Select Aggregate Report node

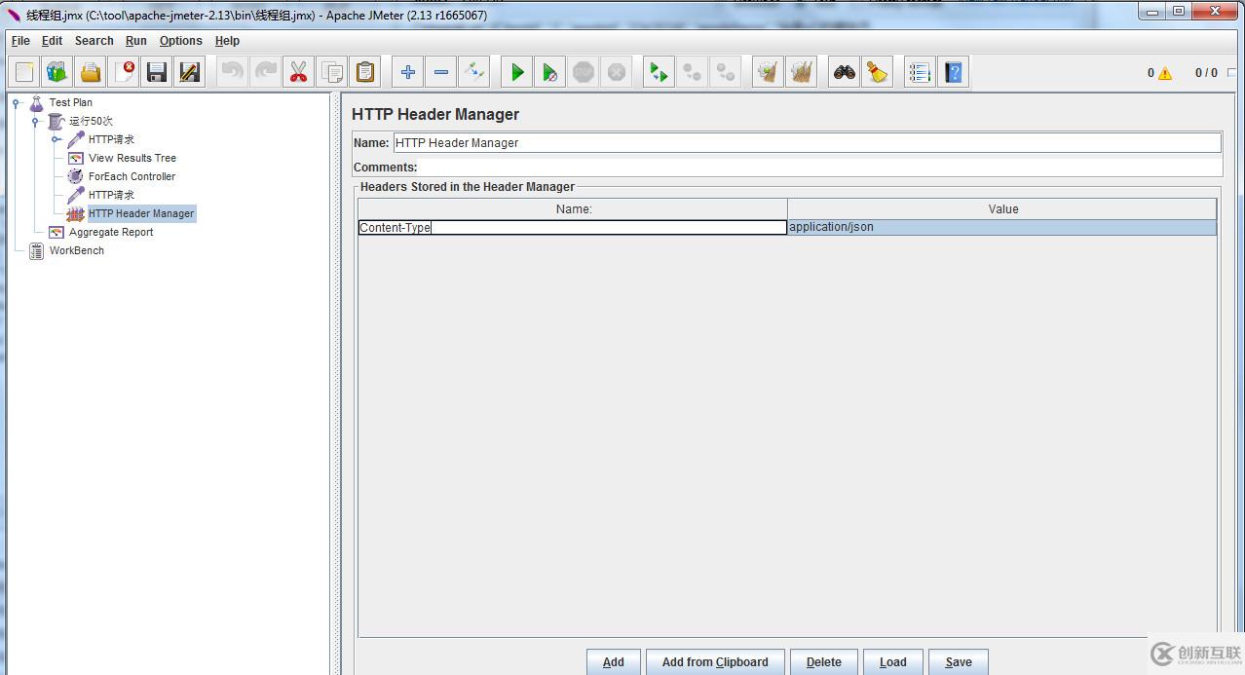tap(111, 232)
